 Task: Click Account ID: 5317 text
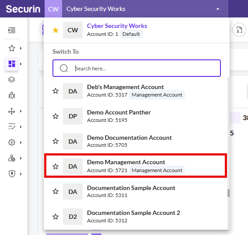107,95
